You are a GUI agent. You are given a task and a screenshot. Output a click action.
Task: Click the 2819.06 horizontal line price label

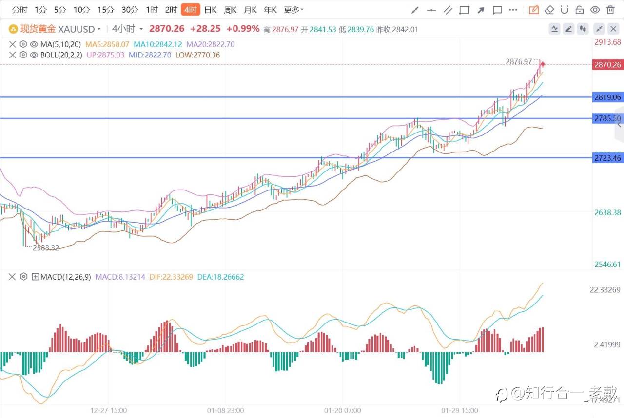(608, 97)
